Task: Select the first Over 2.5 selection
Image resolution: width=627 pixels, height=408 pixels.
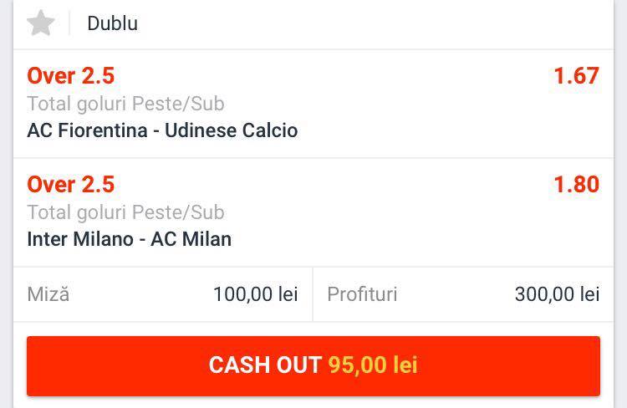Action: coord(71,75)
